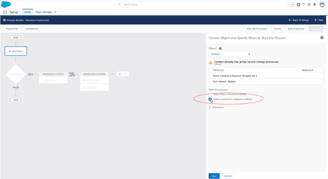Open the favorites list dropdown arrow
The width and height of the screenshot is (328, 179).
[x=292, y=4]
